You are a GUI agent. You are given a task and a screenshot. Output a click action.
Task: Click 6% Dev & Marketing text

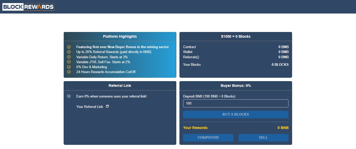pos(92,67)
